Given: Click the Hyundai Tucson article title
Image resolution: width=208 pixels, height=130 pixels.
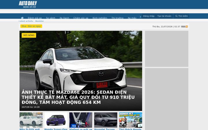Looking at the screenshot, I should (x=104, y=129).
